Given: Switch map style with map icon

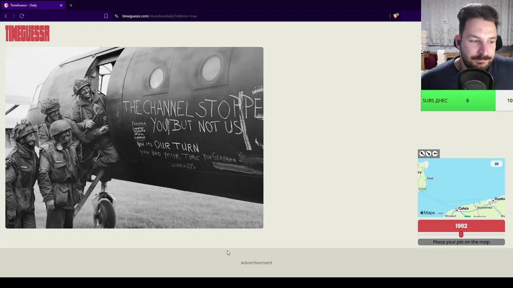Looking at the screenshot, I should coord(496,164).
